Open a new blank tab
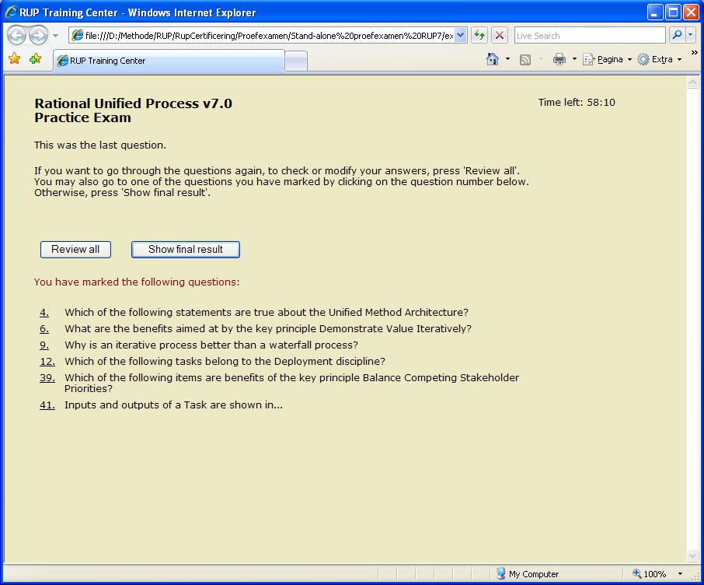The height and width of the screenshot is (585, 704). 296,61
